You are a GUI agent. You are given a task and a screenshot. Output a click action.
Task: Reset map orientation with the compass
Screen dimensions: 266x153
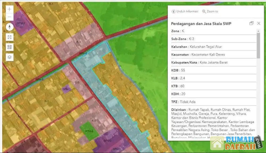[x=10, y=27]
